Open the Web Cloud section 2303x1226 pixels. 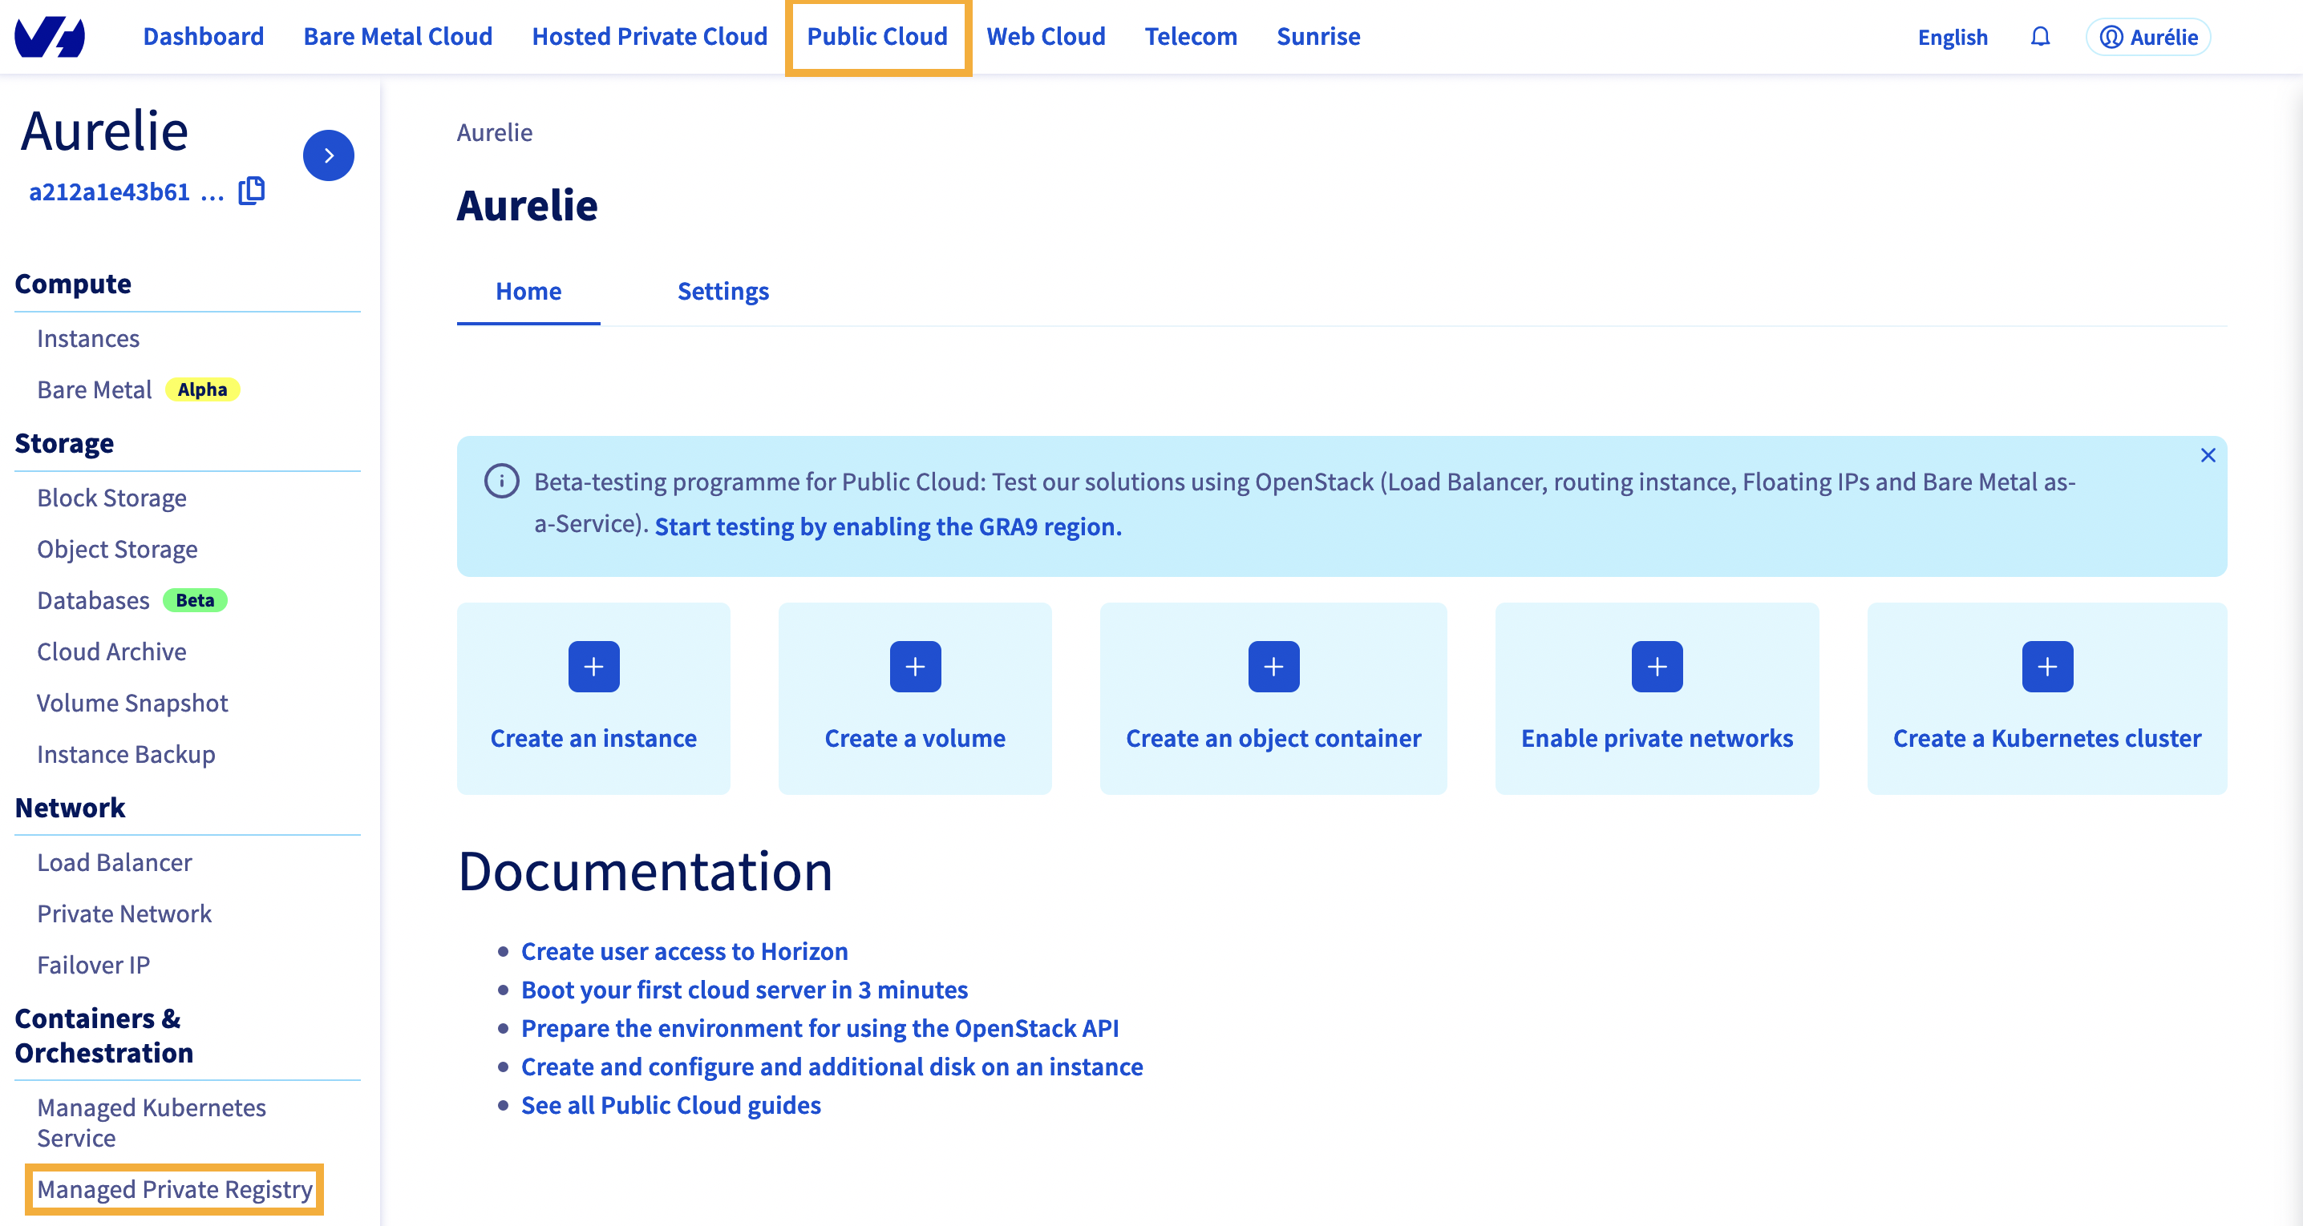tap(1046, 37)
